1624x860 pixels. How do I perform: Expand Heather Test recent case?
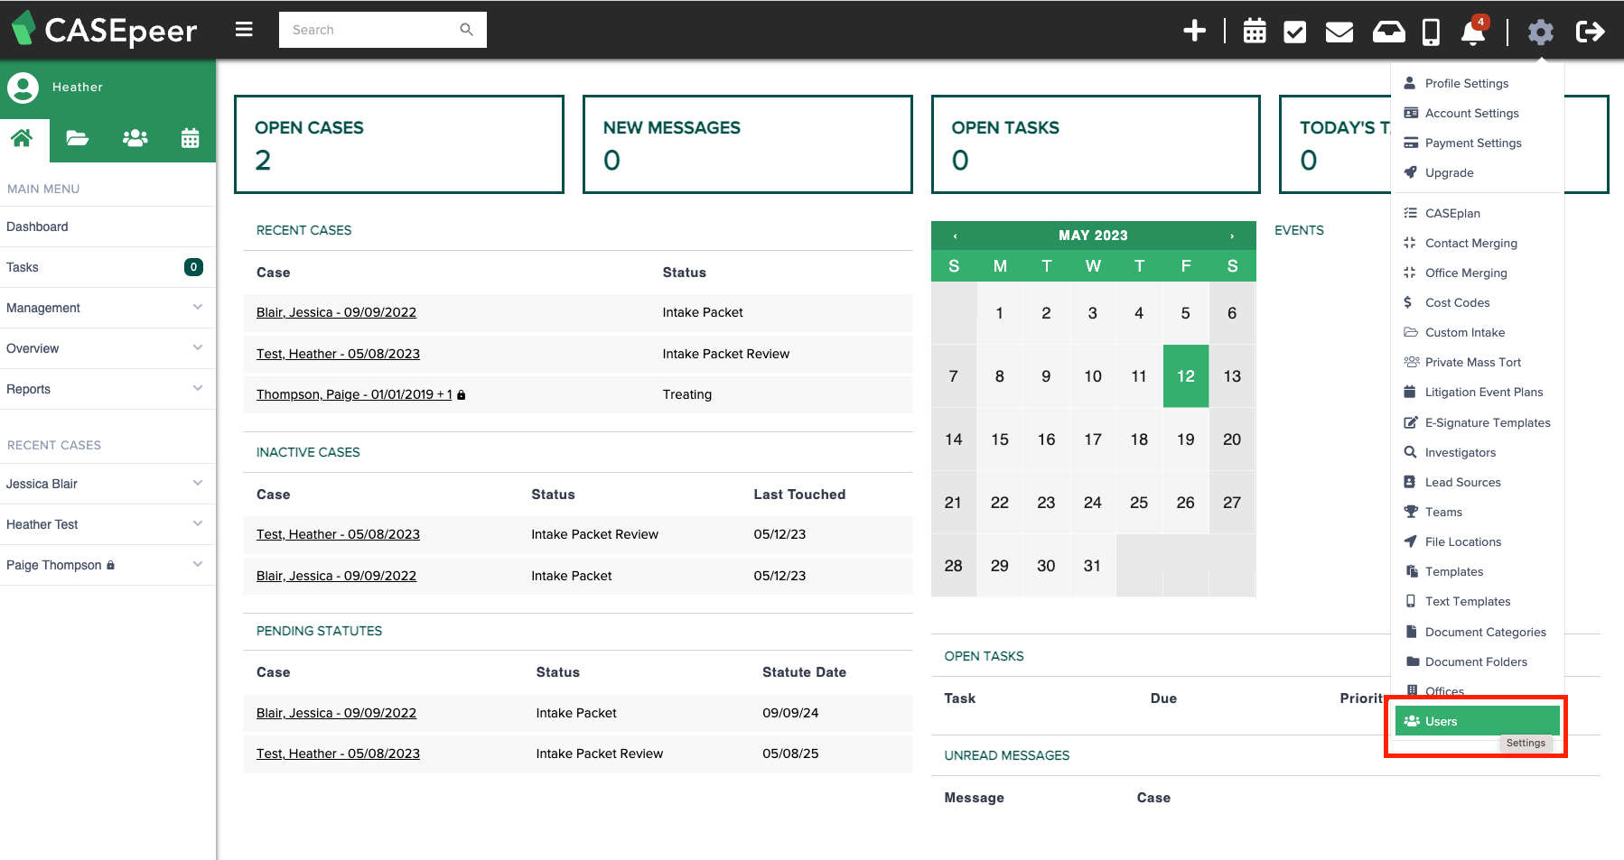click(x=107, y=524)
